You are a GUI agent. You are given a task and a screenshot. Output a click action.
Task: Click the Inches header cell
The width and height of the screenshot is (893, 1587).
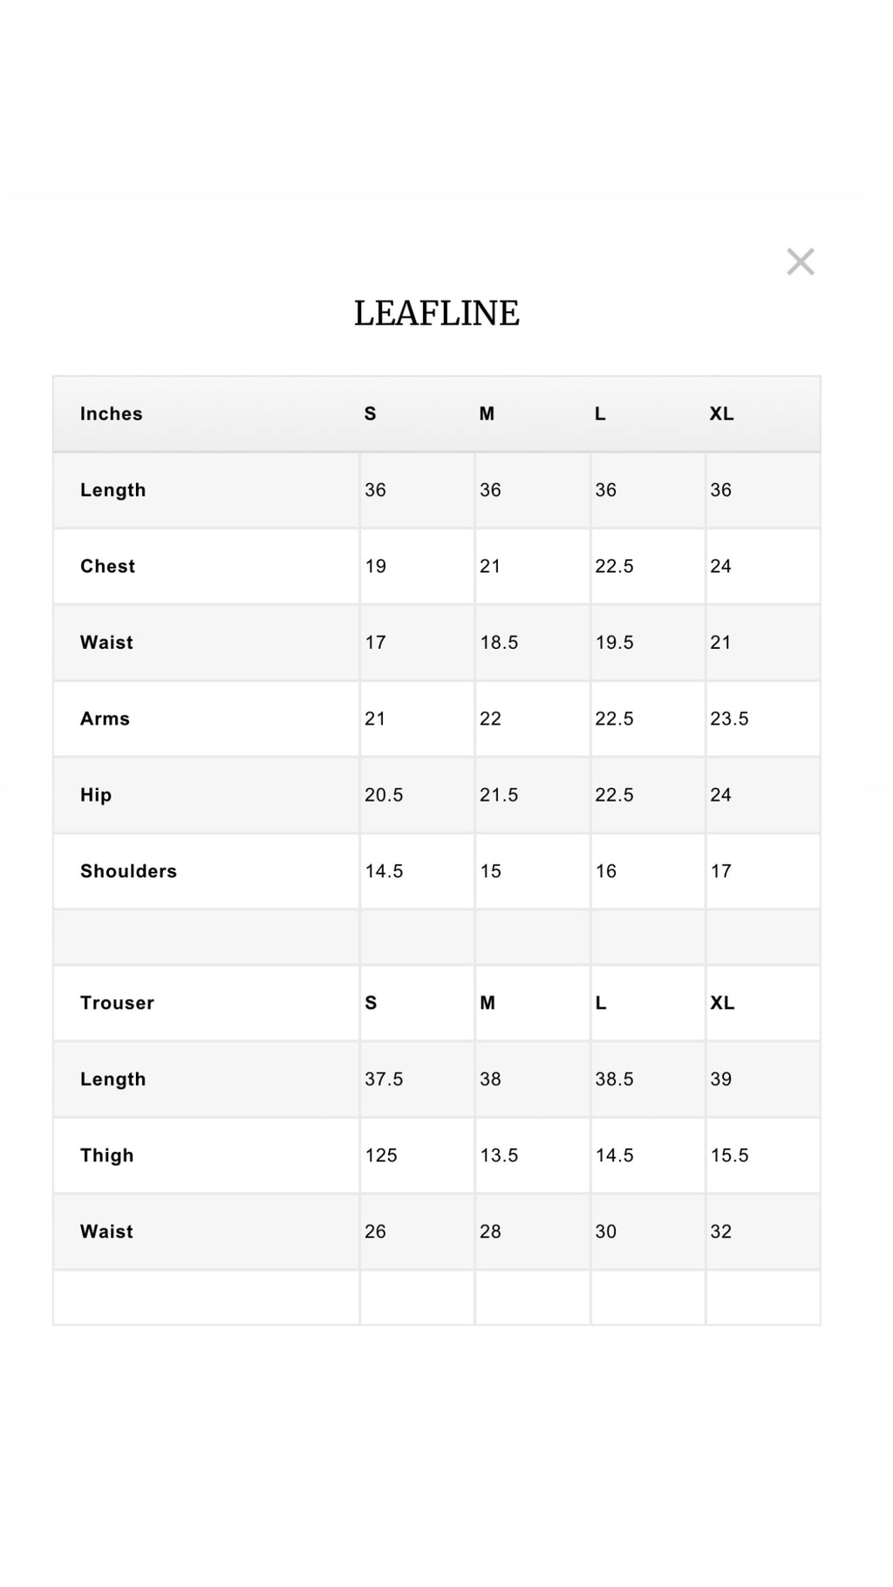[112, 414]
